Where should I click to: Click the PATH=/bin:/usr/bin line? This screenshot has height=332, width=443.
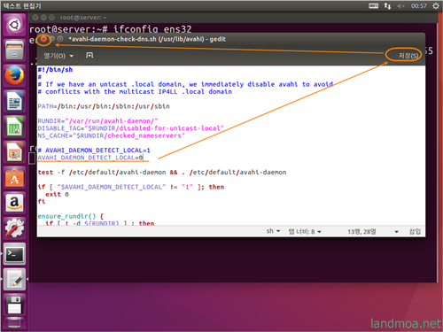point(104,106)
